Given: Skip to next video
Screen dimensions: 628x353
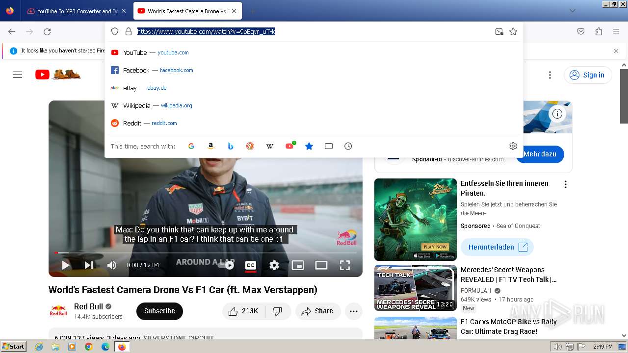Looking at the screenshot, I should (89, 265).
